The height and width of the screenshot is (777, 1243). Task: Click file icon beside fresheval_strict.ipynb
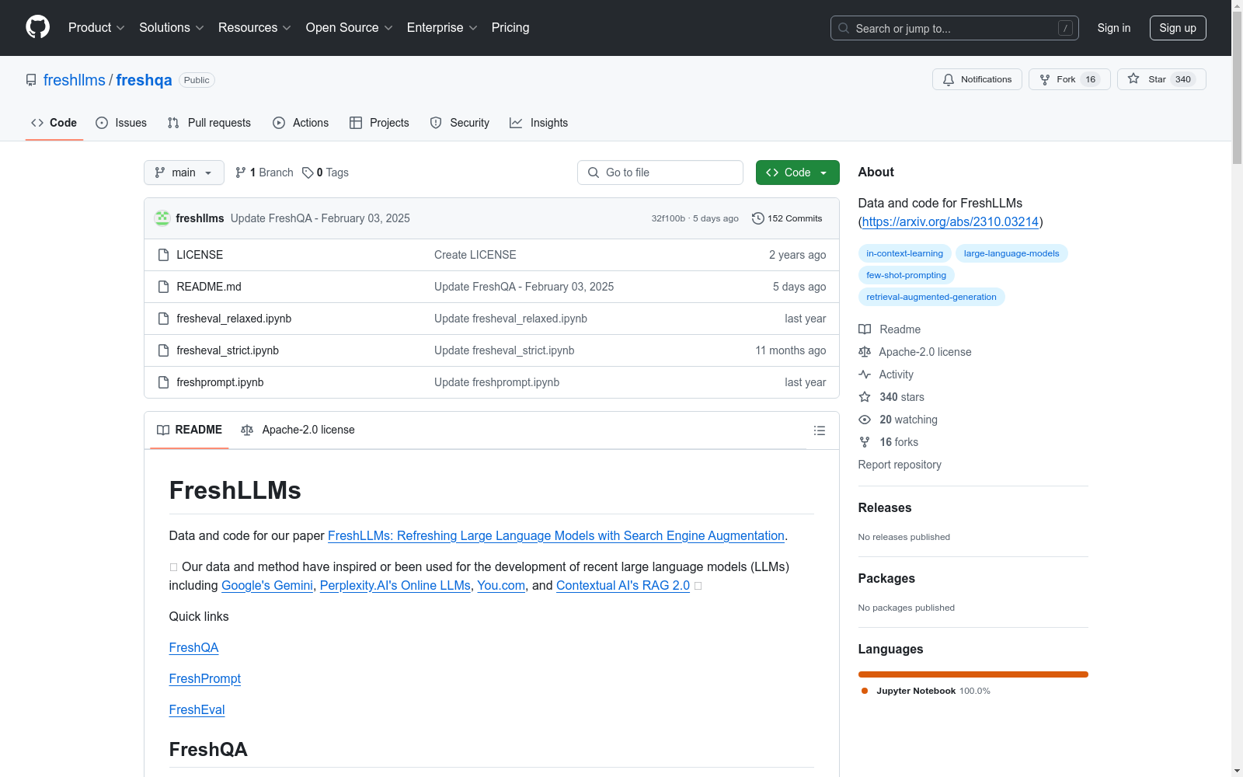pyautogui.click(x=163, y=350)
